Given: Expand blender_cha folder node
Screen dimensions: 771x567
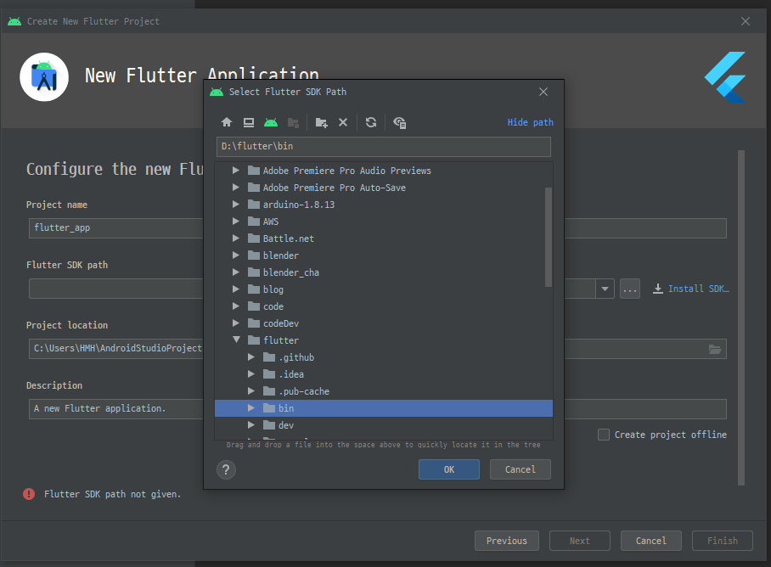Looking at the screenshot, I should (236, 272).
